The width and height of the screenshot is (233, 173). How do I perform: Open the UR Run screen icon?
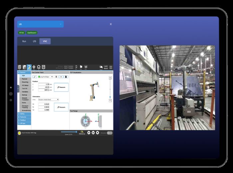click(x=19, y=67)
